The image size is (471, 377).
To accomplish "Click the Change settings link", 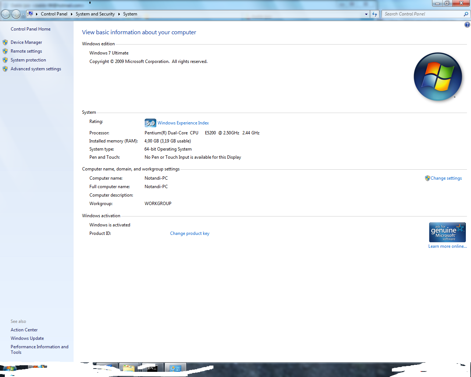I will 446,178.
